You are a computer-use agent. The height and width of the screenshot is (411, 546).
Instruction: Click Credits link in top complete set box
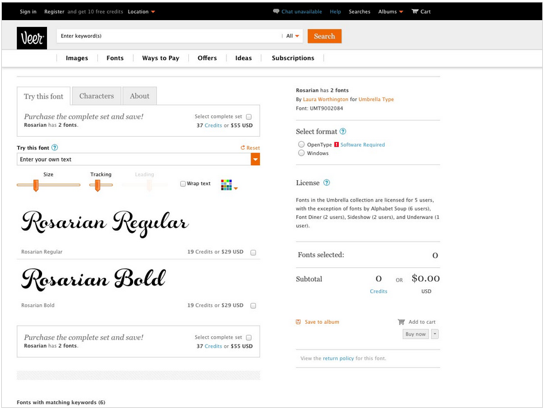[213, 125]
